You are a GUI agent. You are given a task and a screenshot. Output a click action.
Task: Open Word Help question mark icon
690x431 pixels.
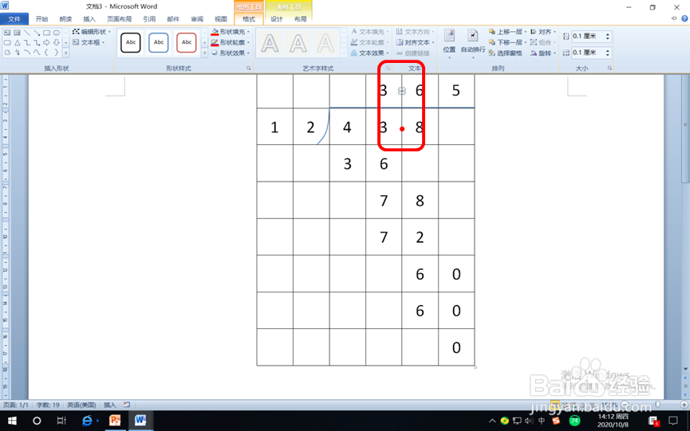tap(684, 18)
